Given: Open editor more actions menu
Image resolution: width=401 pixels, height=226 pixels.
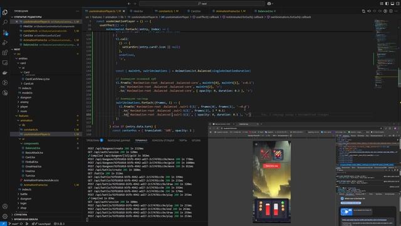Looking at the screenshot, I should tap(397, 11).
